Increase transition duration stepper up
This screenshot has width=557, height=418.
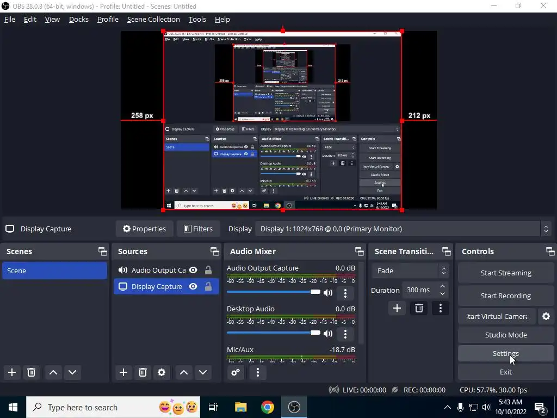(442, 286)
